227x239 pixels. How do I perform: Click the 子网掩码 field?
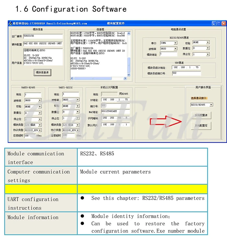click(x=115, y=118)
